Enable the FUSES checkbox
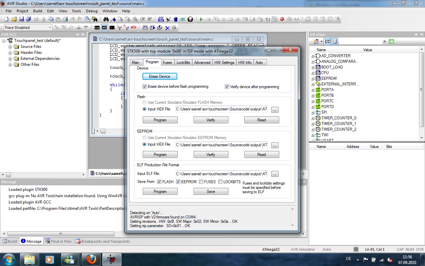This screenshot has width=425, height=266. click(x=201, y=182)
